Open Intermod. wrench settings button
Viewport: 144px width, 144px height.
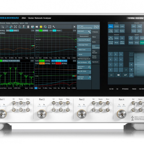point(84,32)
